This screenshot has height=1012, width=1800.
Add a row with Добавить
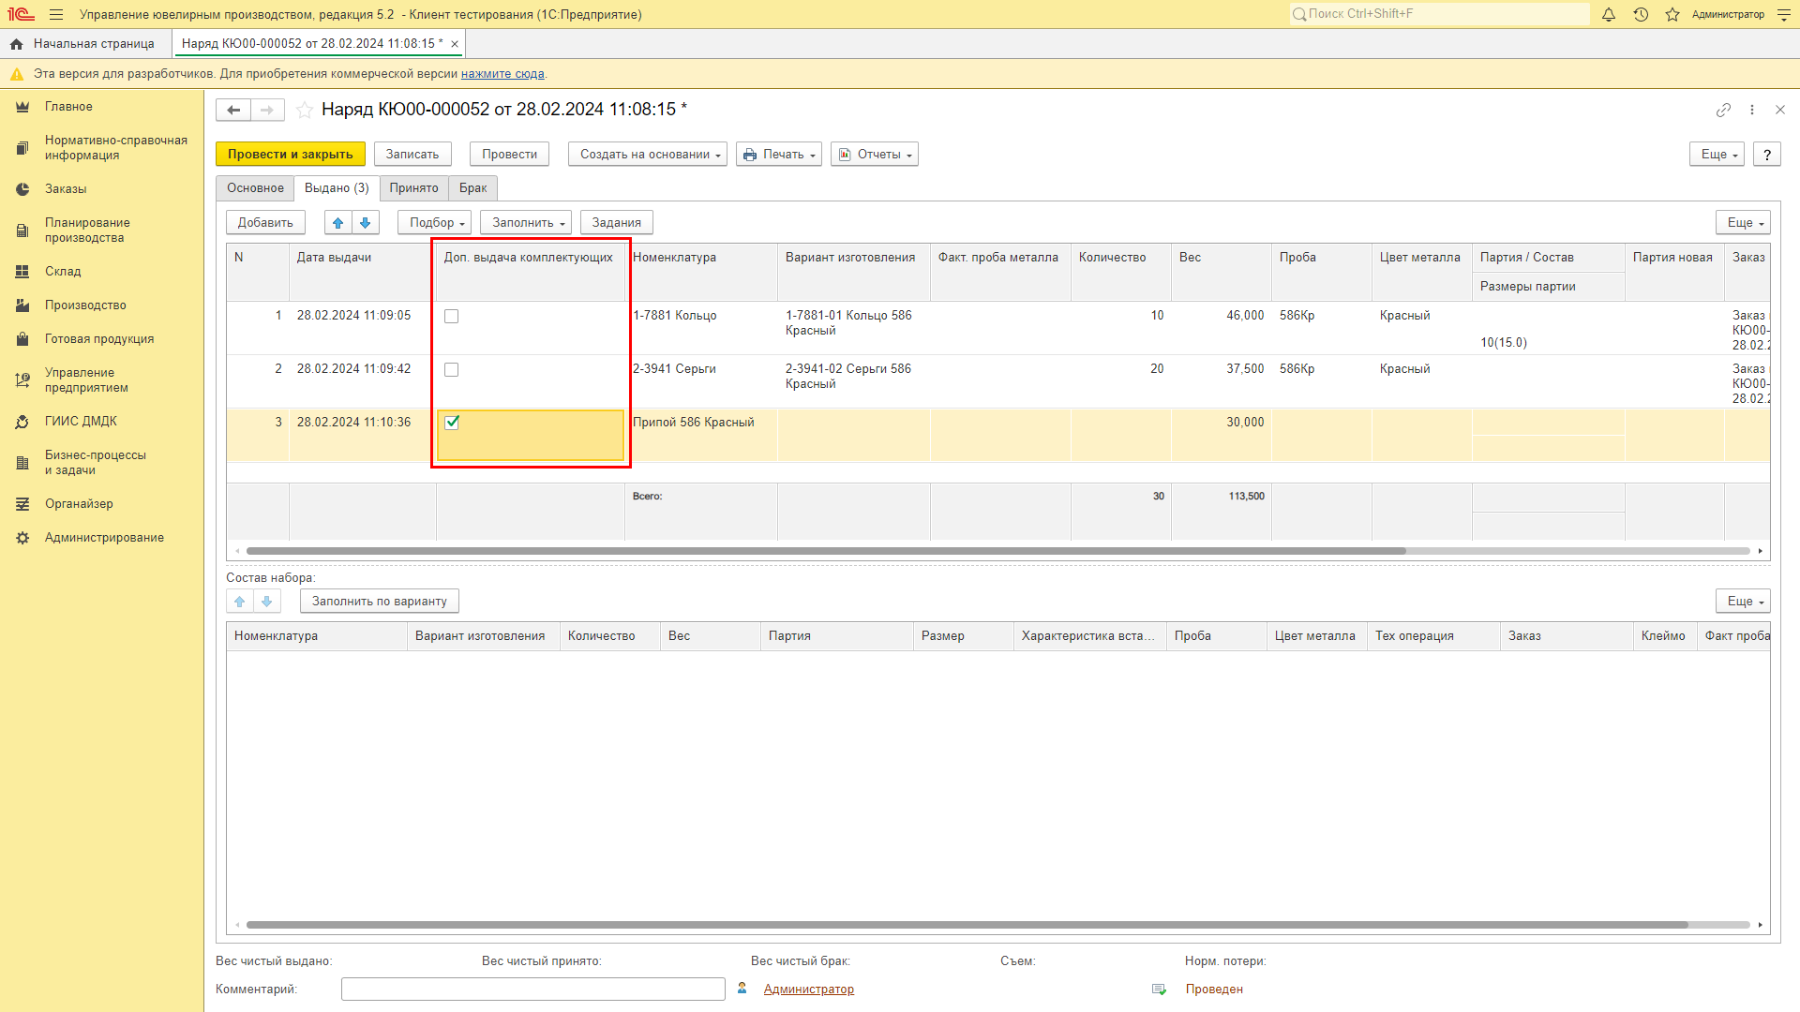[265, 222]
